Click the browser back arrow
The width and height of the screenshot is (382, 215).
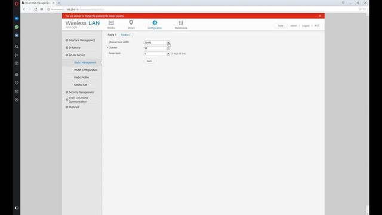24,10
